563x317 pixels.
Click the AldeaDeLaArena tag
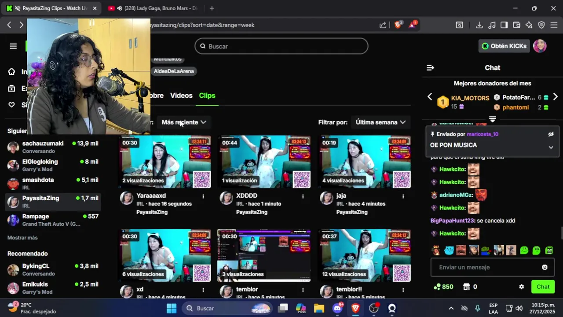click(174, 71)
